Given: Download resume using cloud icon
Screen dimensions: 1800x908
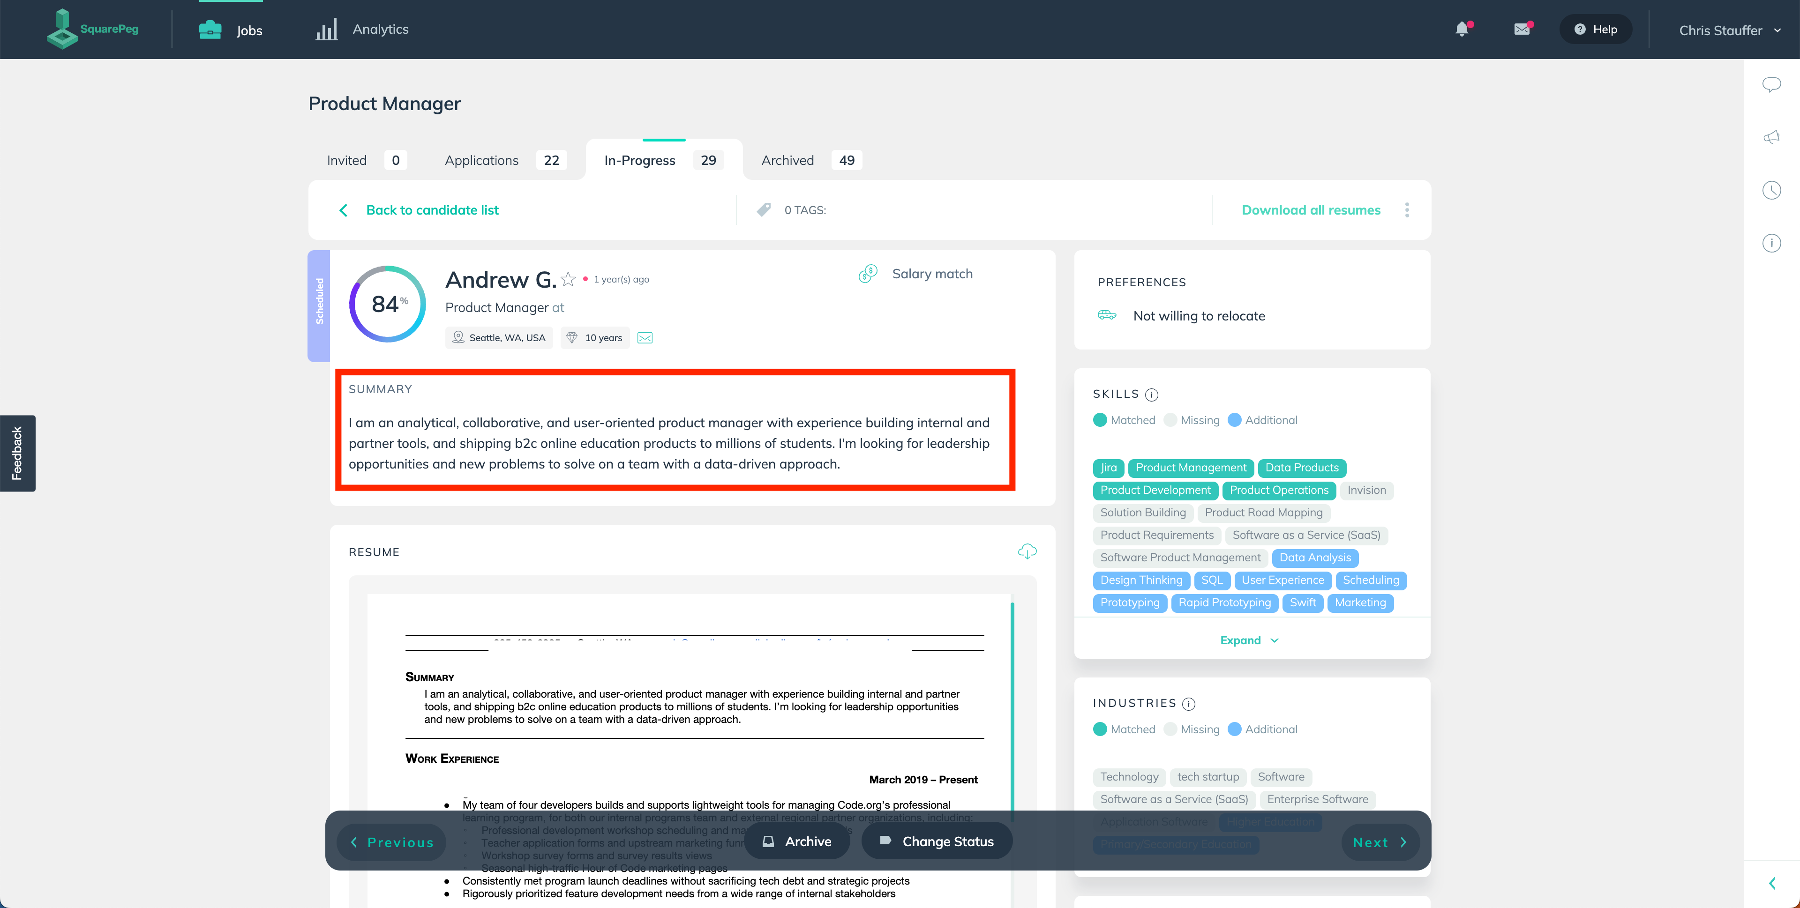Looking at the screenshot, I should pyautogui.click(x=1027, y=552).
